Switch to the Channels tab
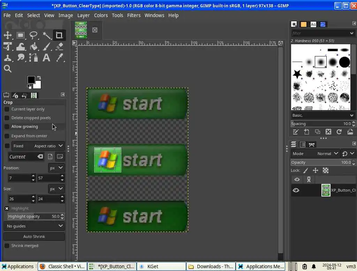Screen dimensions: 357x271 (x=303, y=145)
